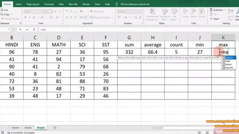Click the Top Align icon
The width and height of the screenshot is (239, 134).
point(67,11)
